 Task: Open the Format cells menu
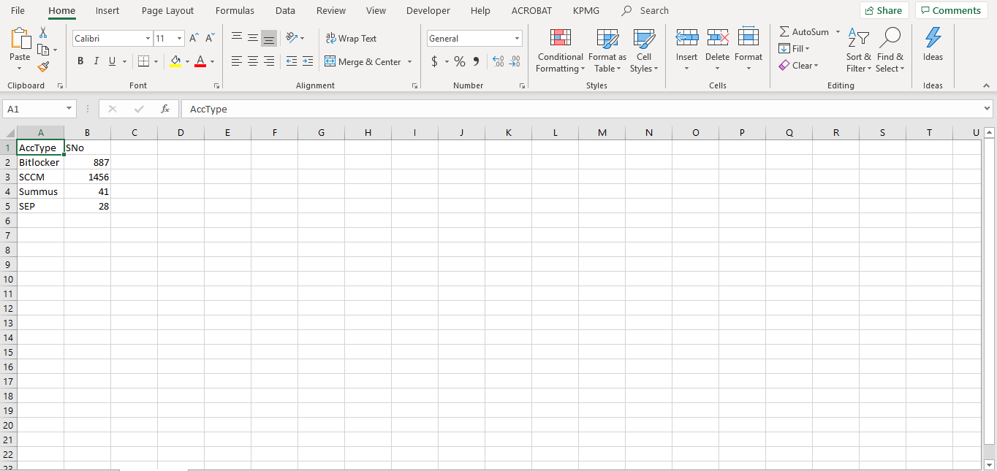(x=748, y=50)
